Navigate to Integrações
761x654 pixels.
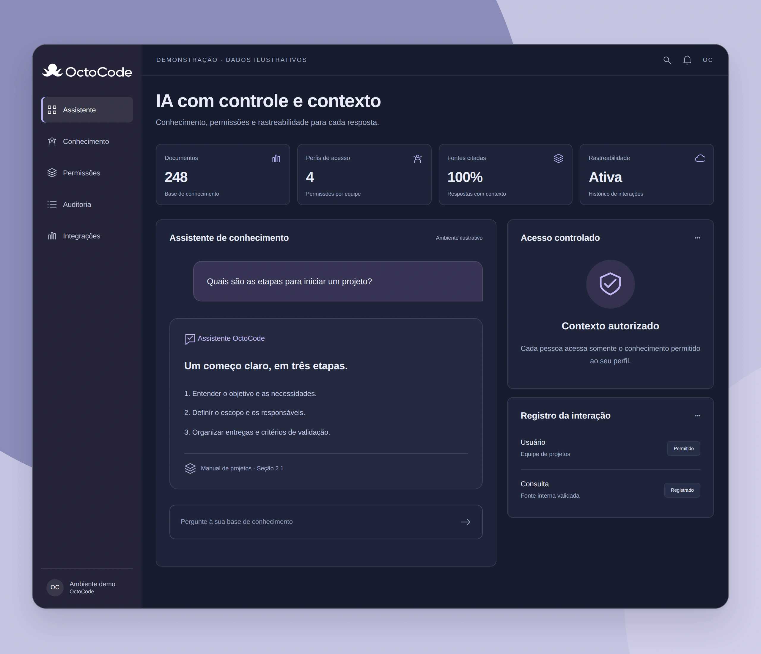[x=87, y=236]
